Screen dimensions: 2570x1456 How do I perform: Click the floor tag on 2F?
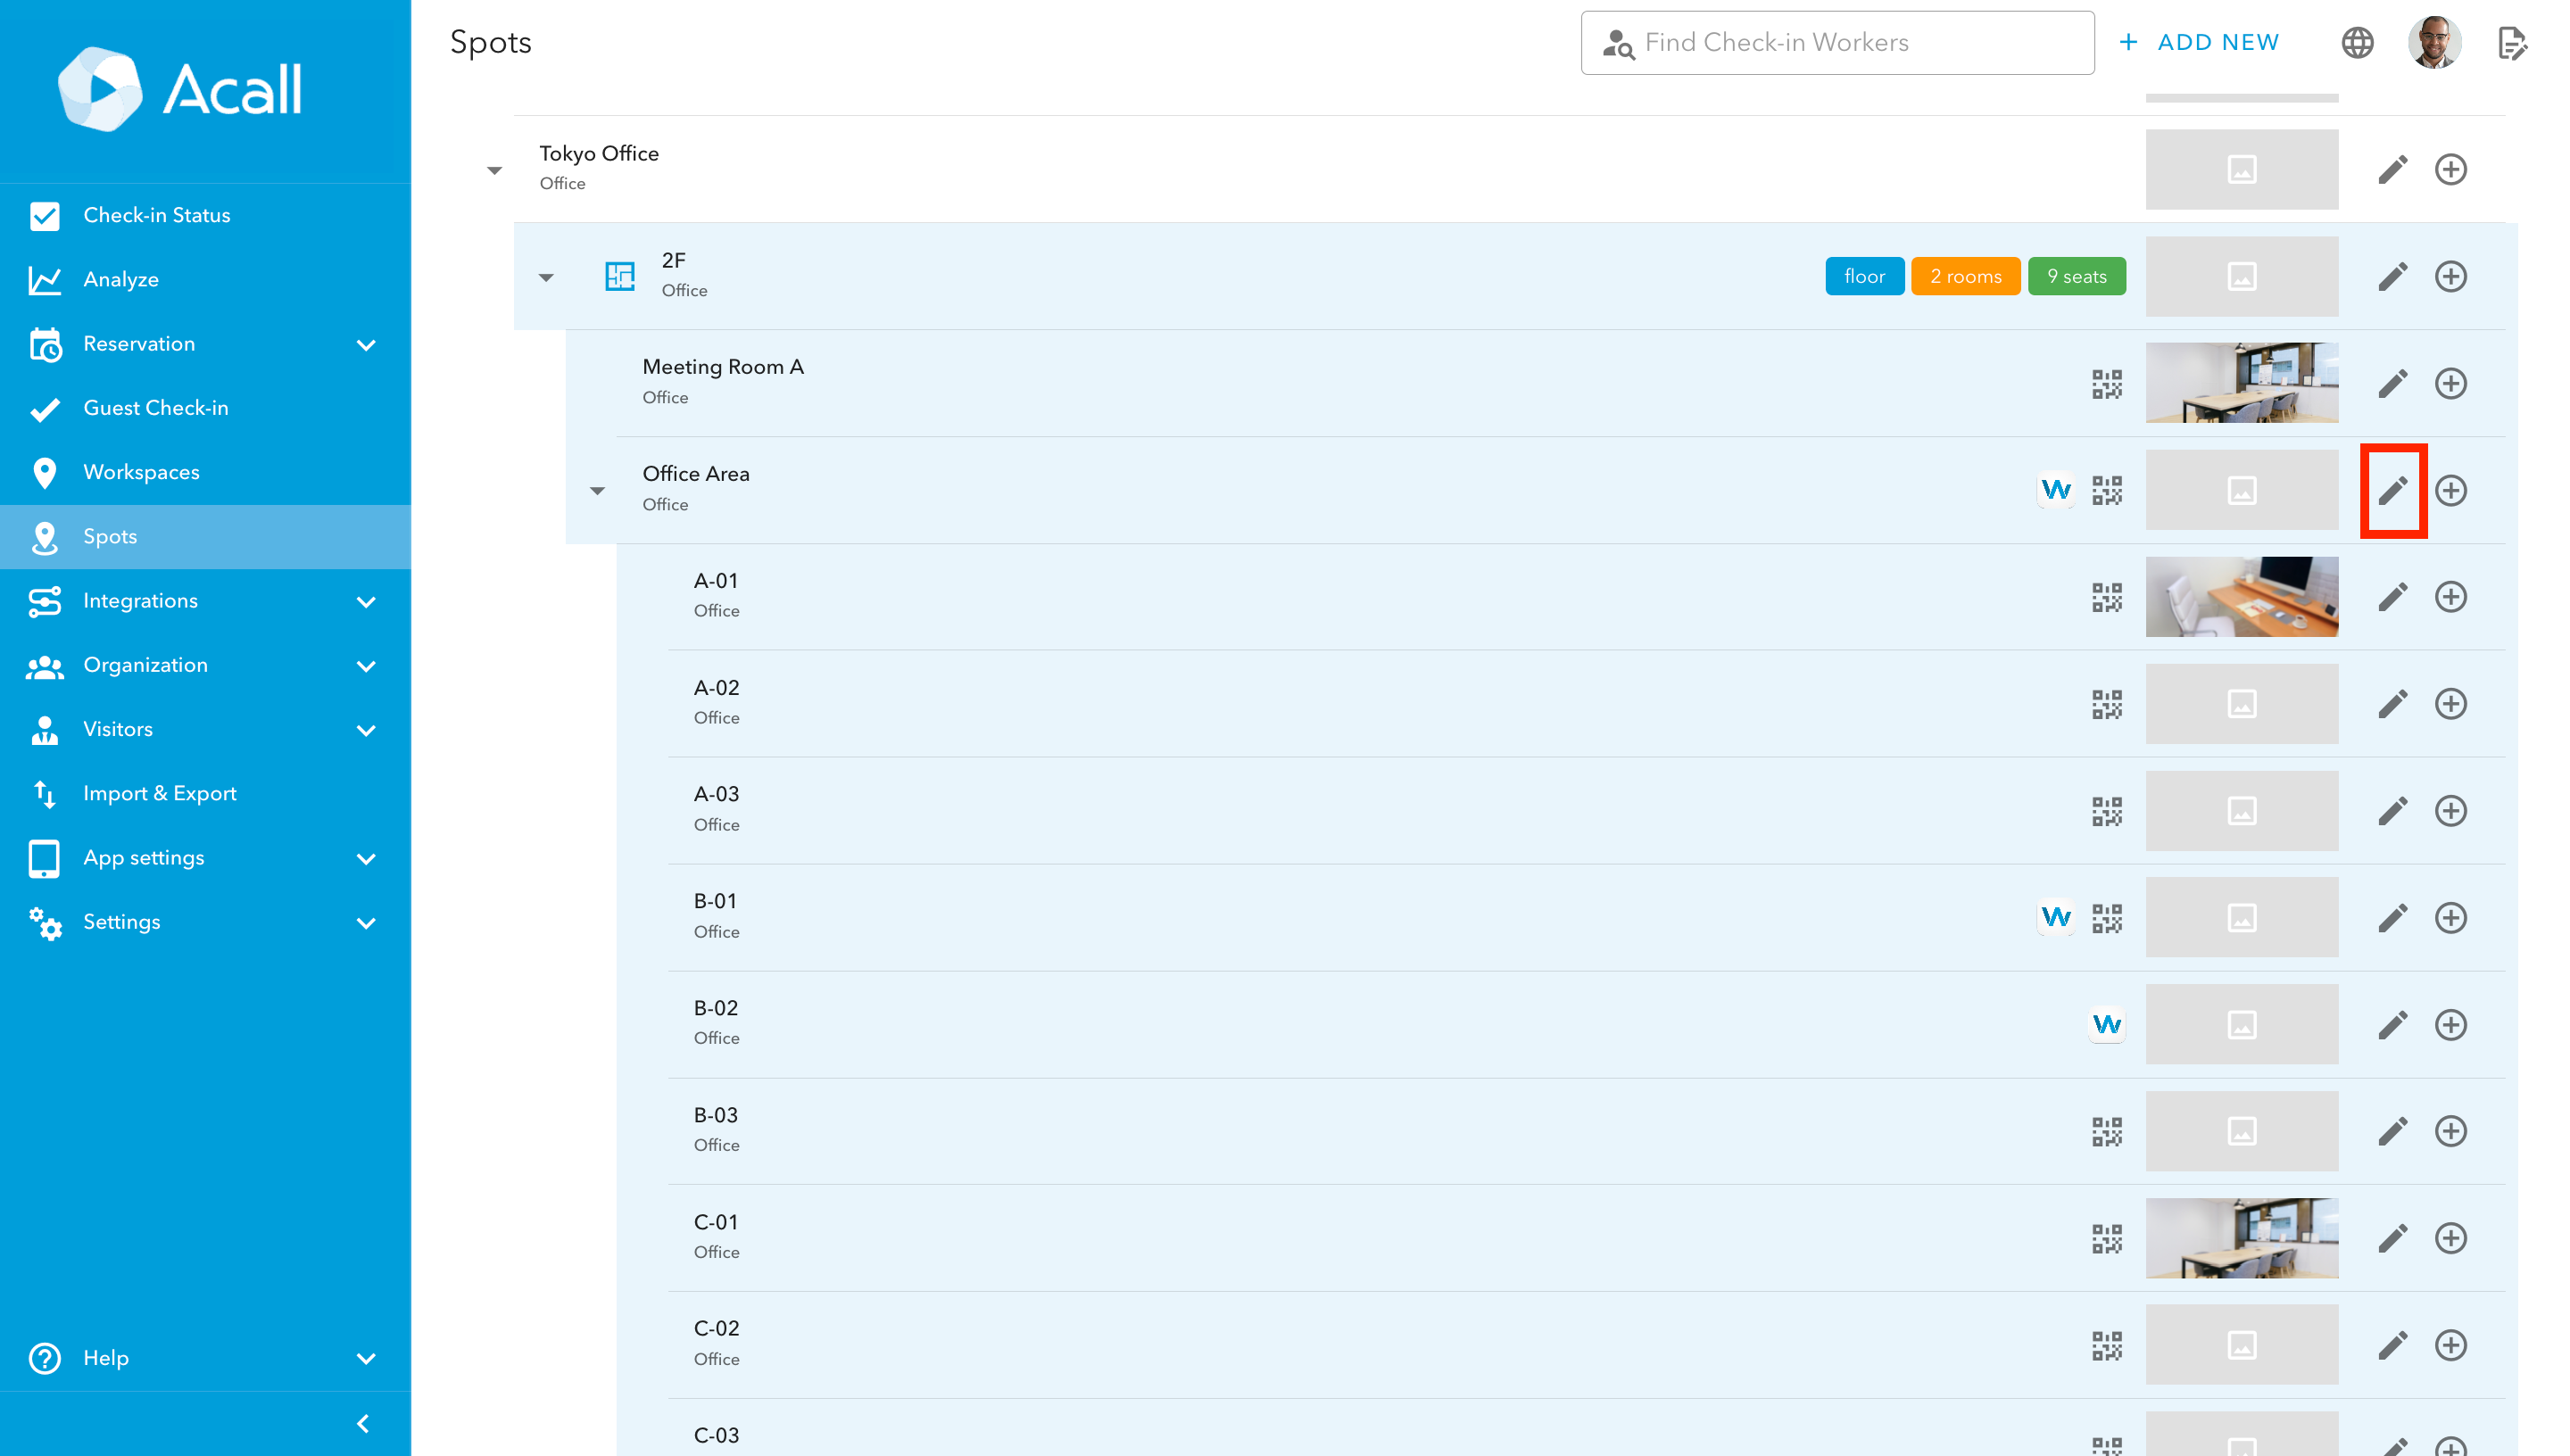click(x=1864, y=276)
